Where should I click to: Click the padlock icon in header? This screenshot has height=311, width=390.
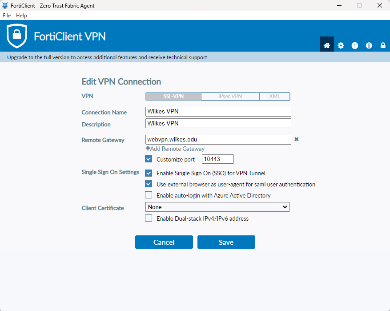(382, 45)
